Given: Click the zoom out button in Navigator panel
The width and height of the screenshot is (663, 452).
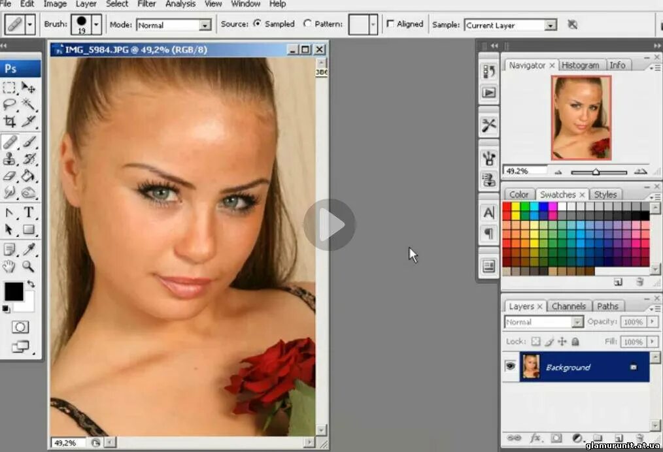Looking at the screenshot, I should click(x=558, y=171).
